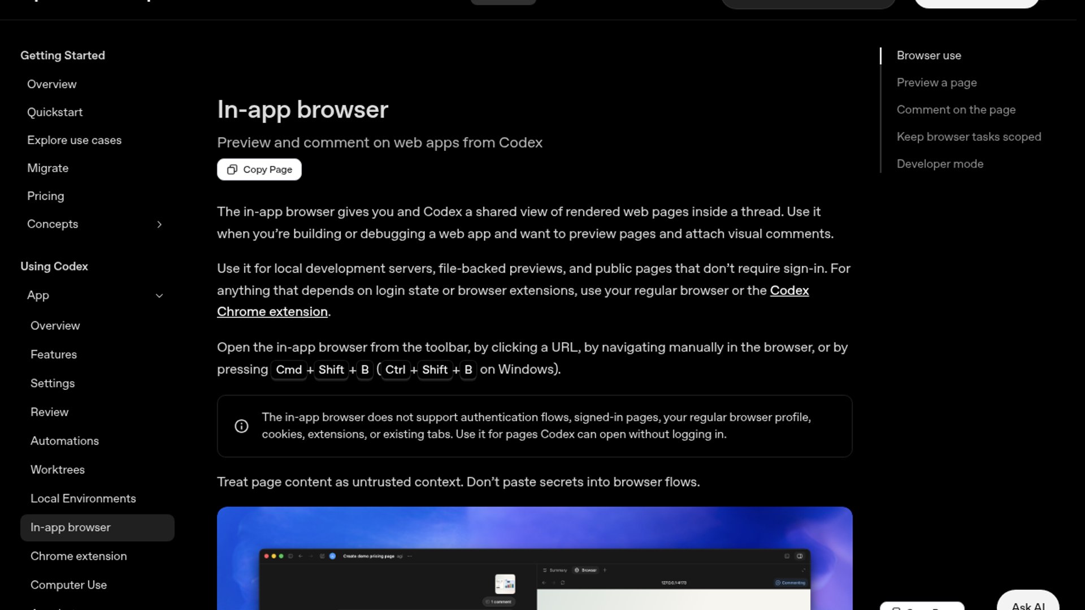Click the 'Treat page content as untrusted' sentence
This screenshot has height=610, width=1085.
pos(458,482)
